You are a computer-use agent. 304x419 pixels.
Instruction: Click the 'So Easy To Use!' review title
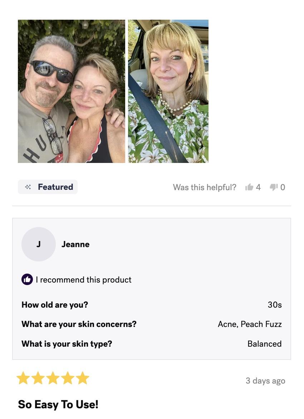click(x=58, y=404)
